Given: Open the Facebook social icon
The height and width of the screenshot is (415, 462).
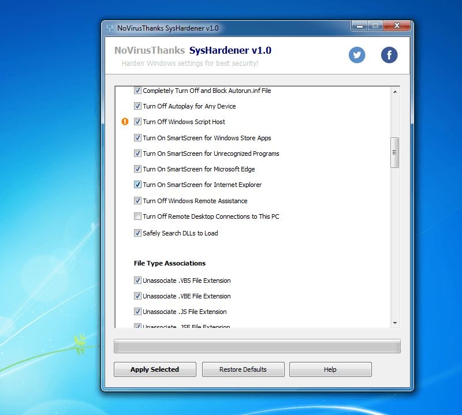Looking at the screenshot, I should coord(389,55).
